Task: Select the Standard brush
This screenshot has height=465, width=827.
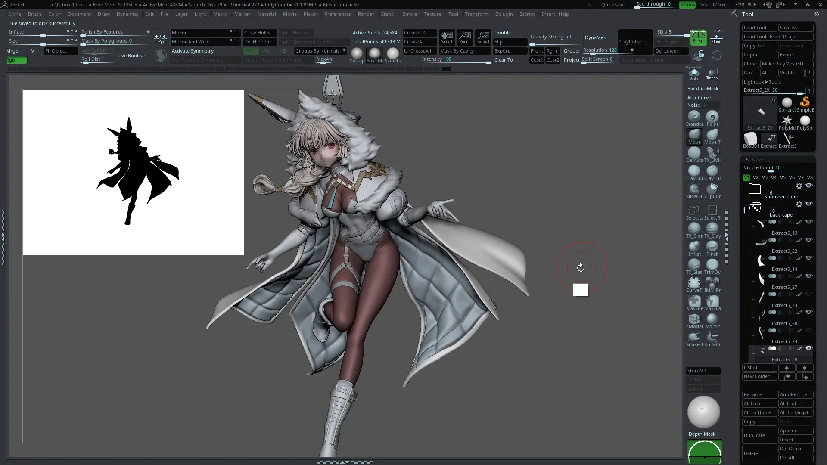Action: click(x=694, y=118)
